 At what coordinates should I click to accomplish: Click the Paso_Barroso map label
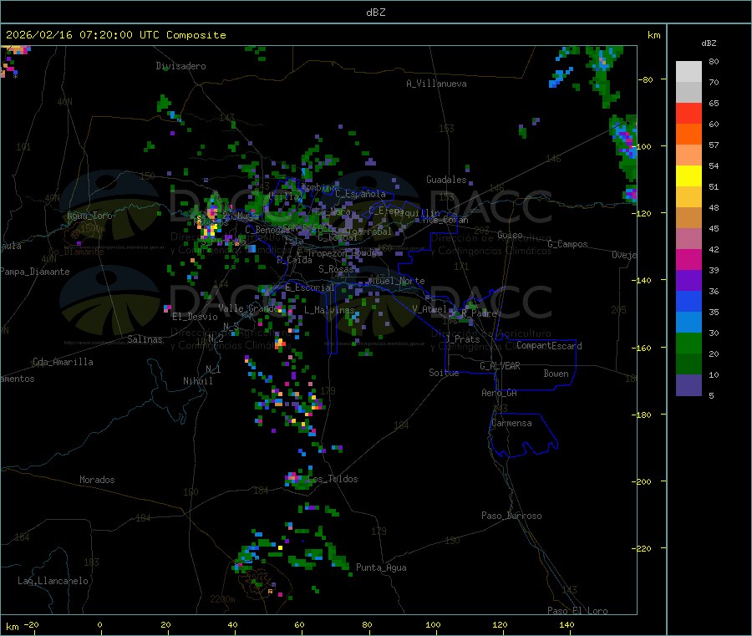click(511, 516)
